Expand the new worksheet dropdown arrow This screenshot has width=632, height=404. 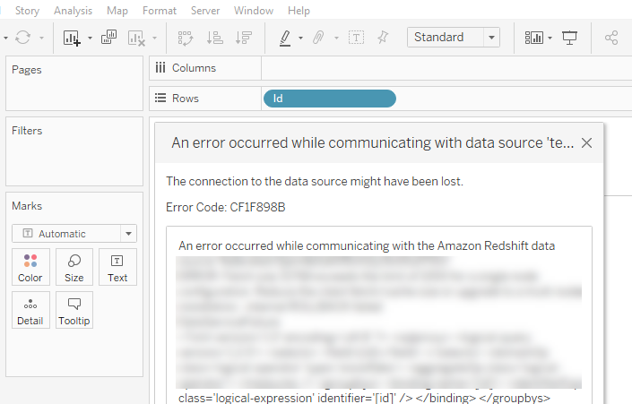(x=90, y=38)
